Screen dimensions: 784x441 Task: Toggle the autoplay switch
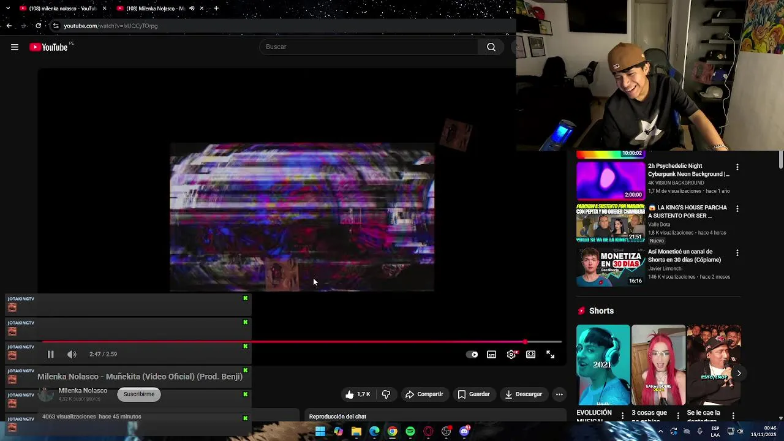(x=472, y=355)
